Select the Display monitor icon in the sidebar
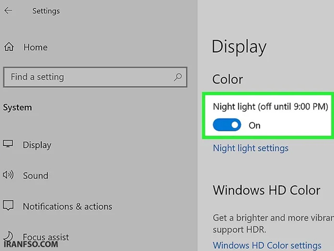Viewport: 334px width, 251px height. tap(8, 144)
